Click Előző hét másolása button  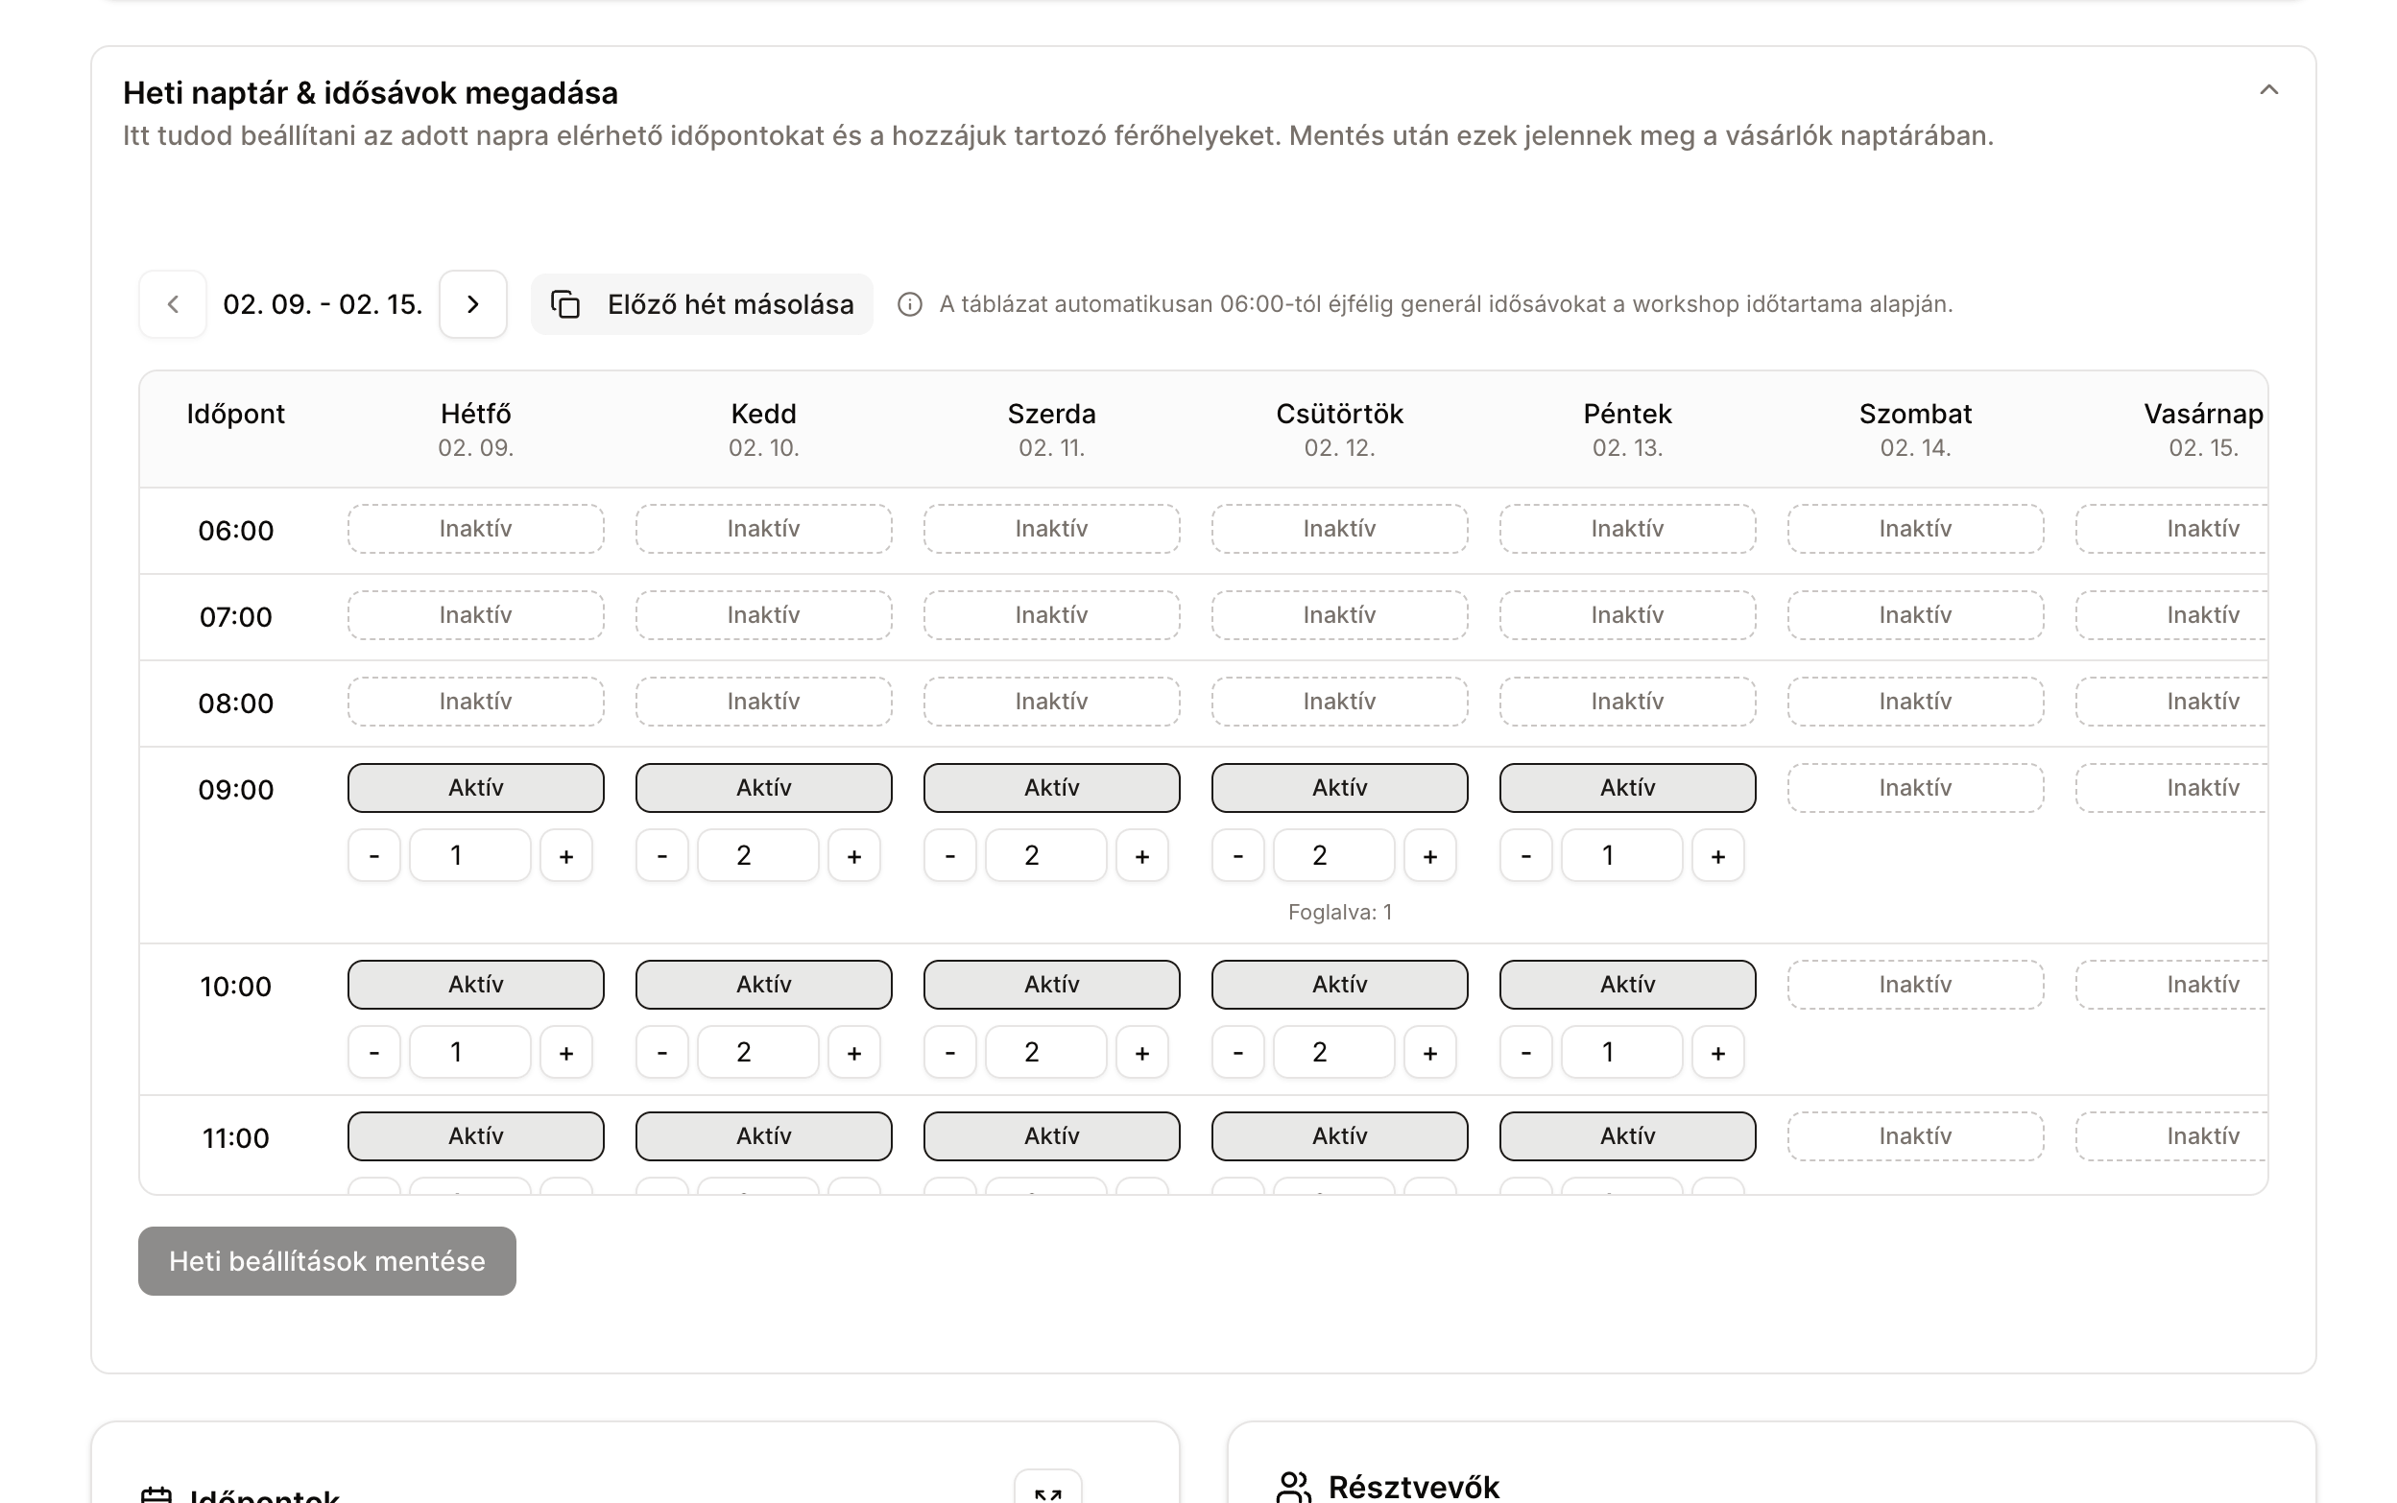coord(702,304)
